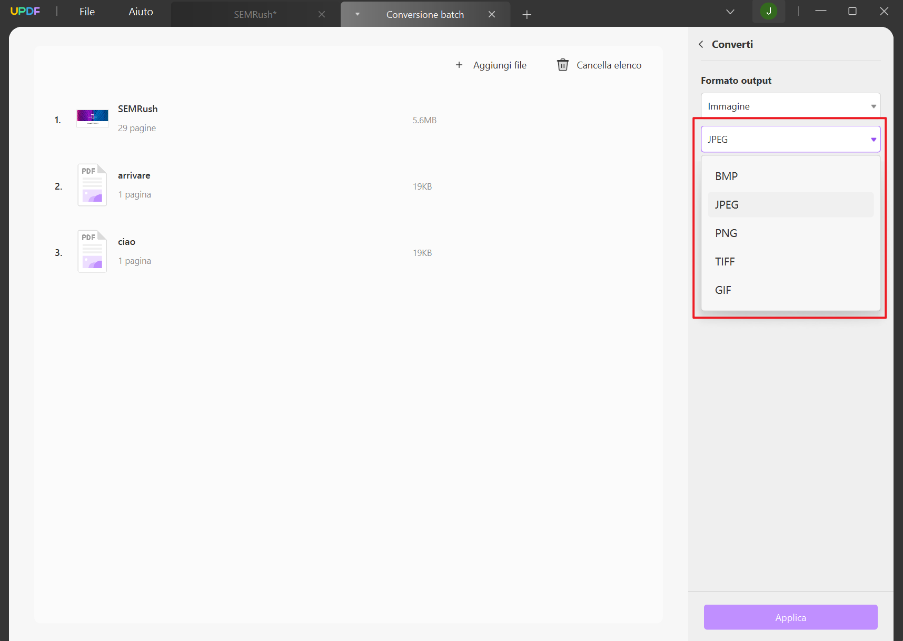This screenshot has height=641, width=903.
Task: Add a new tab with plus icon
Action: pyautogui.click(x=527, y=15)
